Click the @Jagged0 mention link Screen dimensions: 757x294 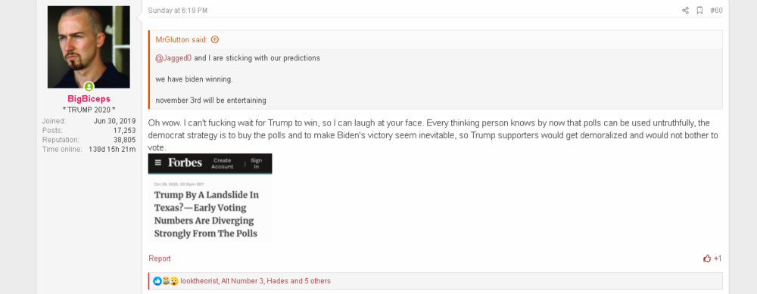173,58
